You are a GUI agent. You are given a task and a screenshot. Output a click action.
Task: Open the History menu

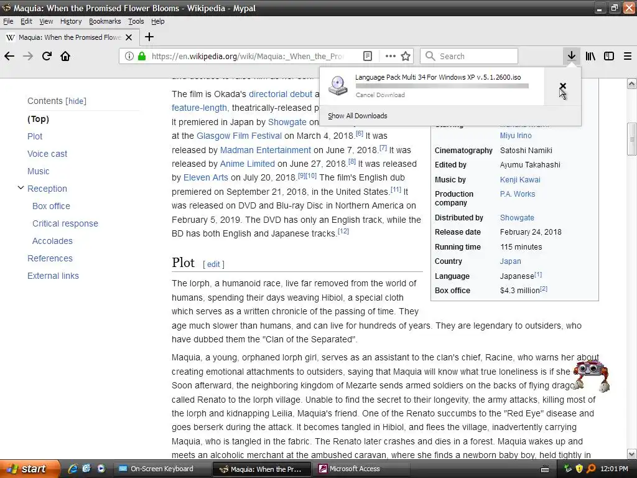(71, 21)
